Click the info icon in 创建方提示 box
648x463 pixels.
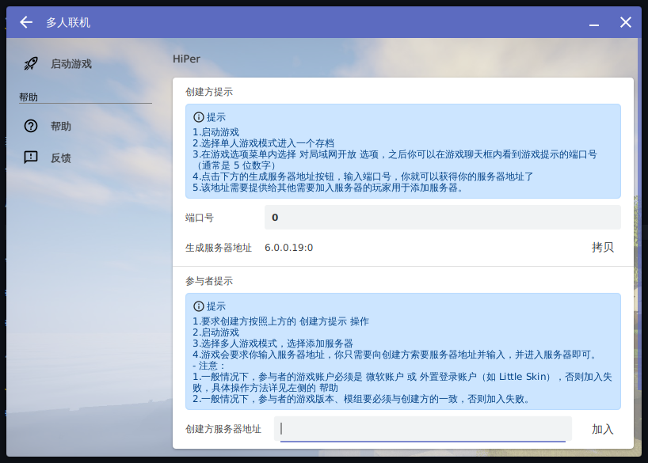tap(199, 117)
